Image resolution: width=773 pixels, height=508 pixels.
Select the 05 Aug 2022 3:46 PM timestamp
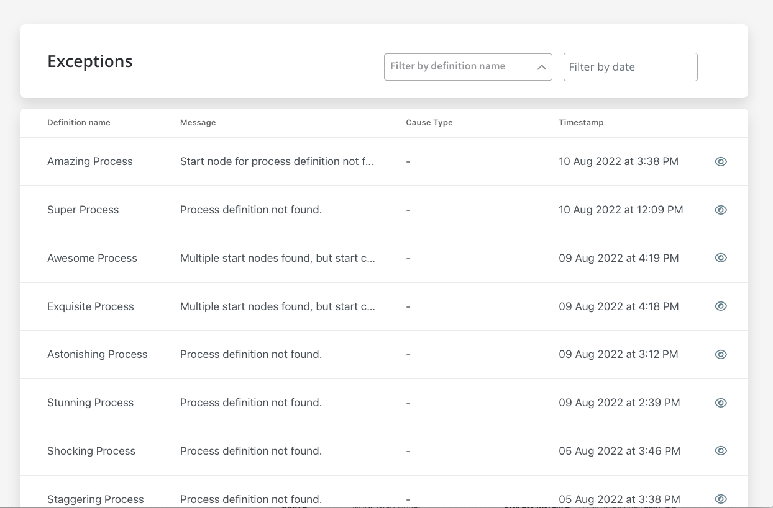pyautogui.click(x=620, y=451)
